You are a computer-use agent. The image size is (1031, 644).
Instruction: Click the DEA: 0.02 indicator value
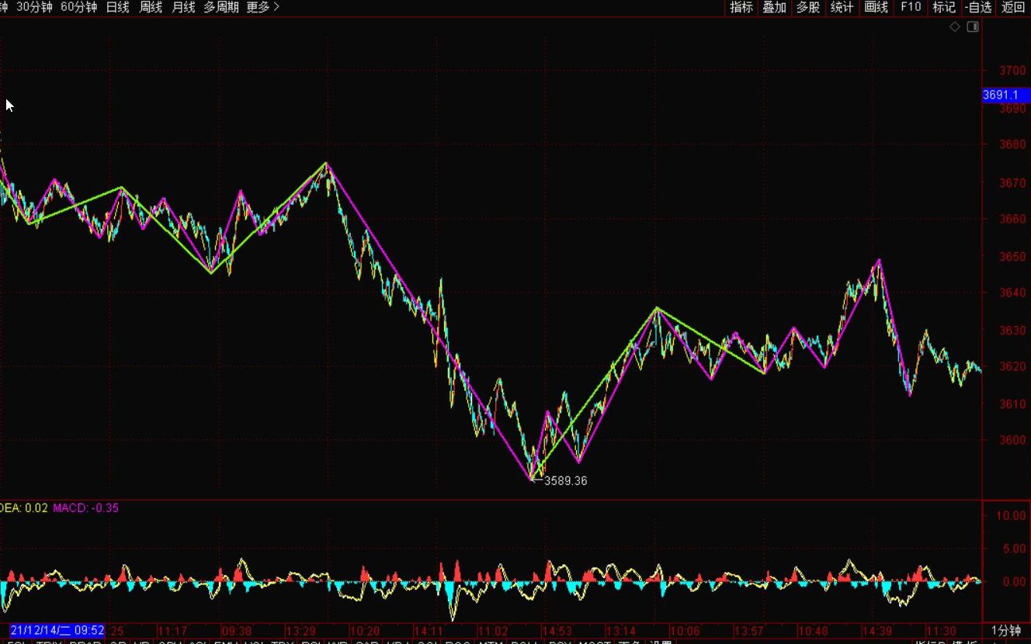coord(24,508)
